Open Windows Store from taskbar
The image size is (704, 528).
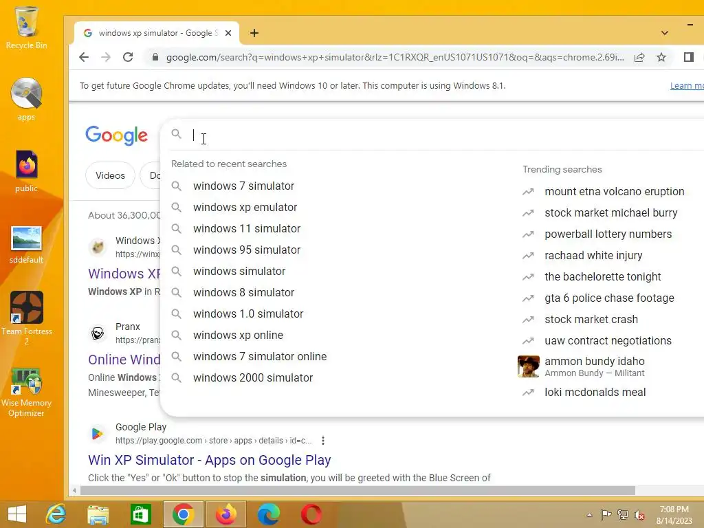[140, 514]
